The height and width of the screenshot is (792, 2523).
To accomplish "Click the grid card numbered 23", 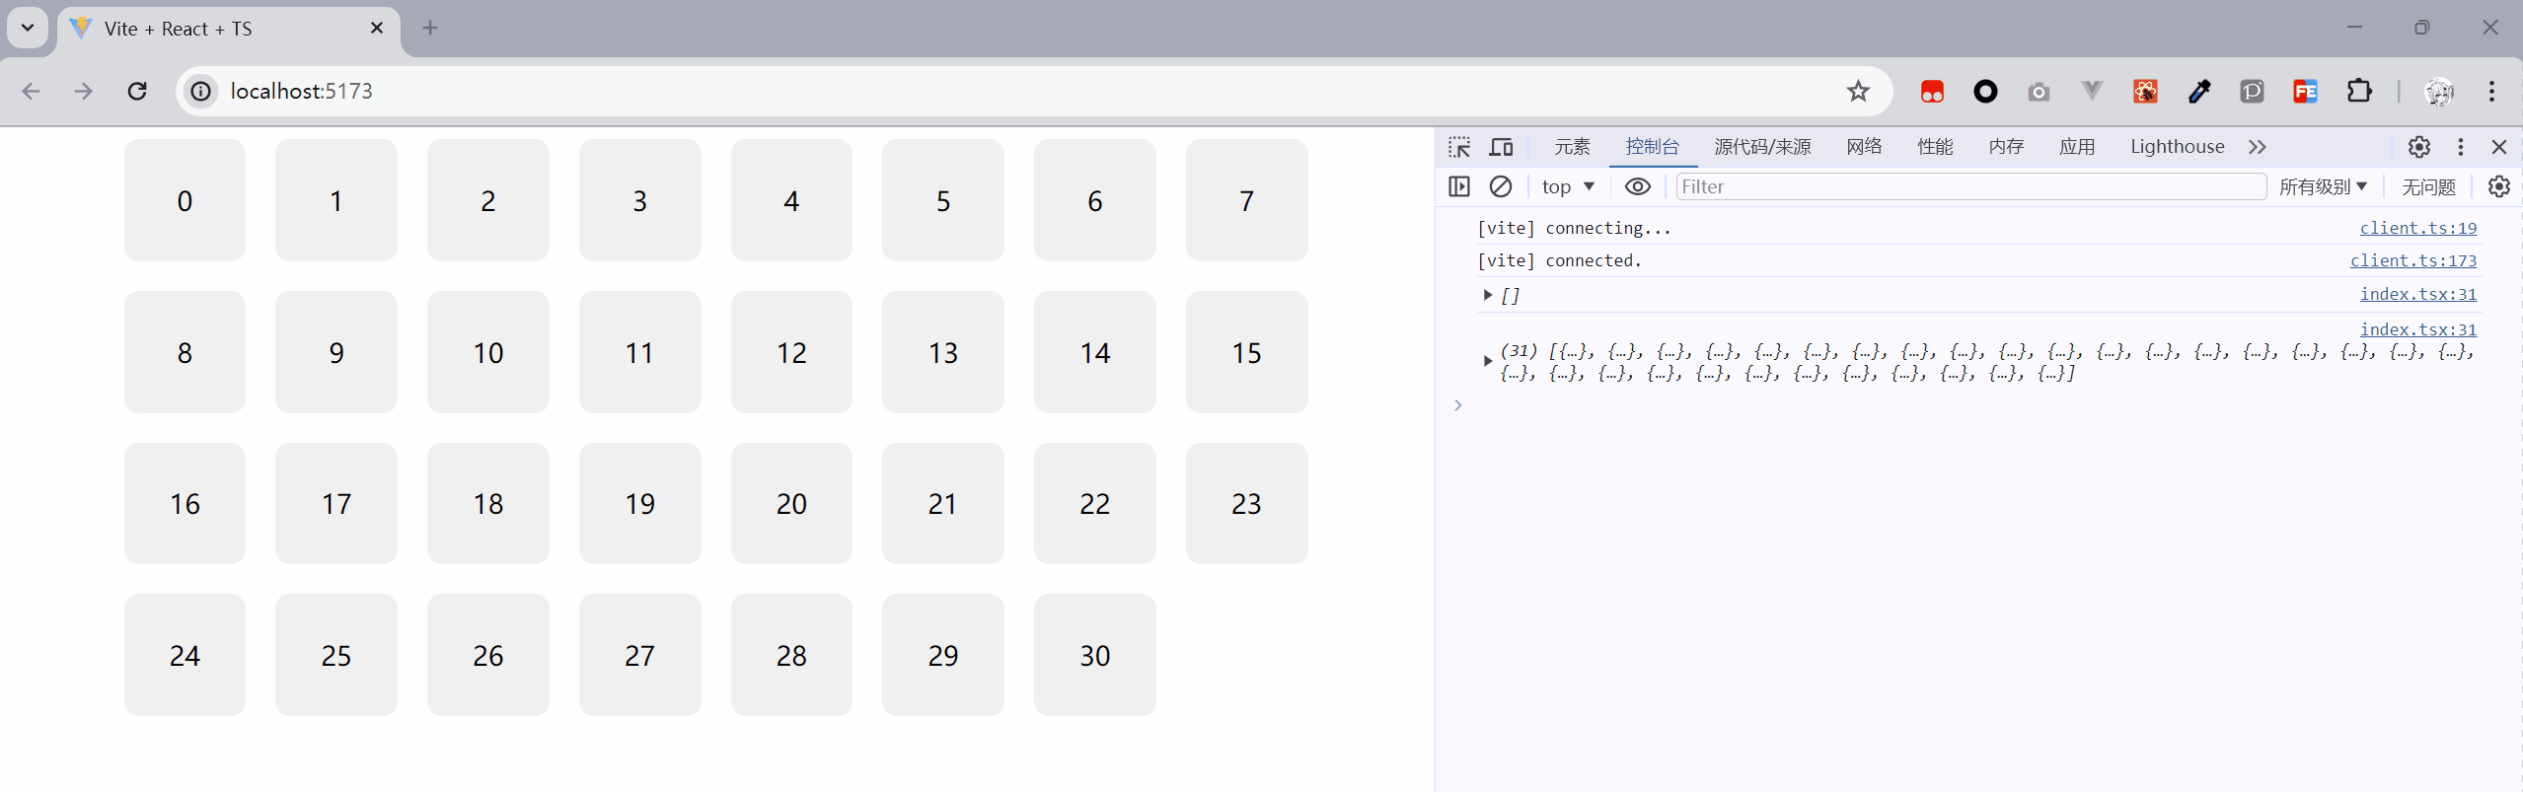I will pos(1246,503).
